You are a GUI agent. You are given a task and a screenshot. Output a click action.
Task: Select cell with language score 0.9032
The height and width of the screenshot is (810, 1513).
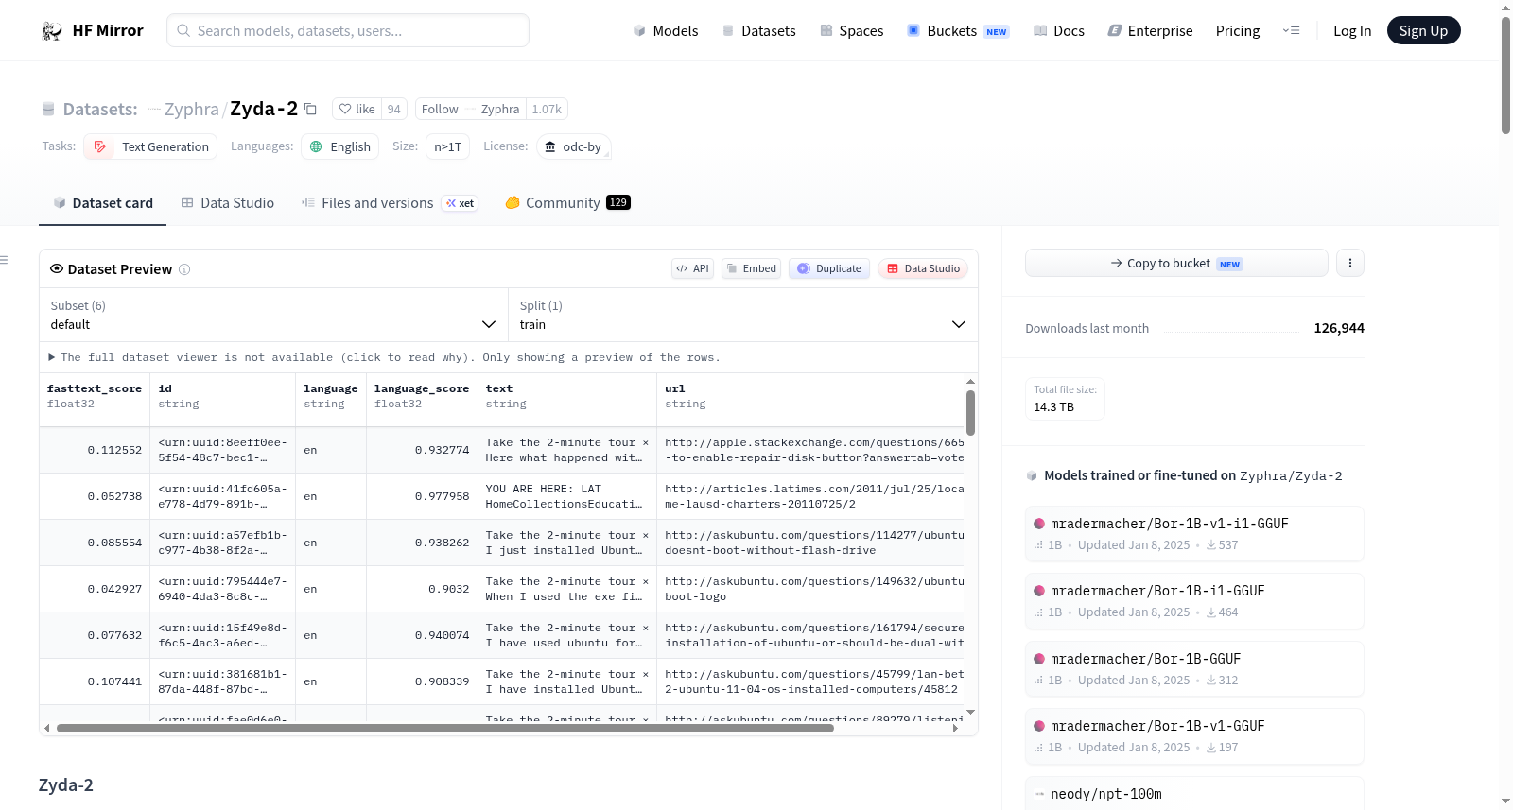pos(422,589)
